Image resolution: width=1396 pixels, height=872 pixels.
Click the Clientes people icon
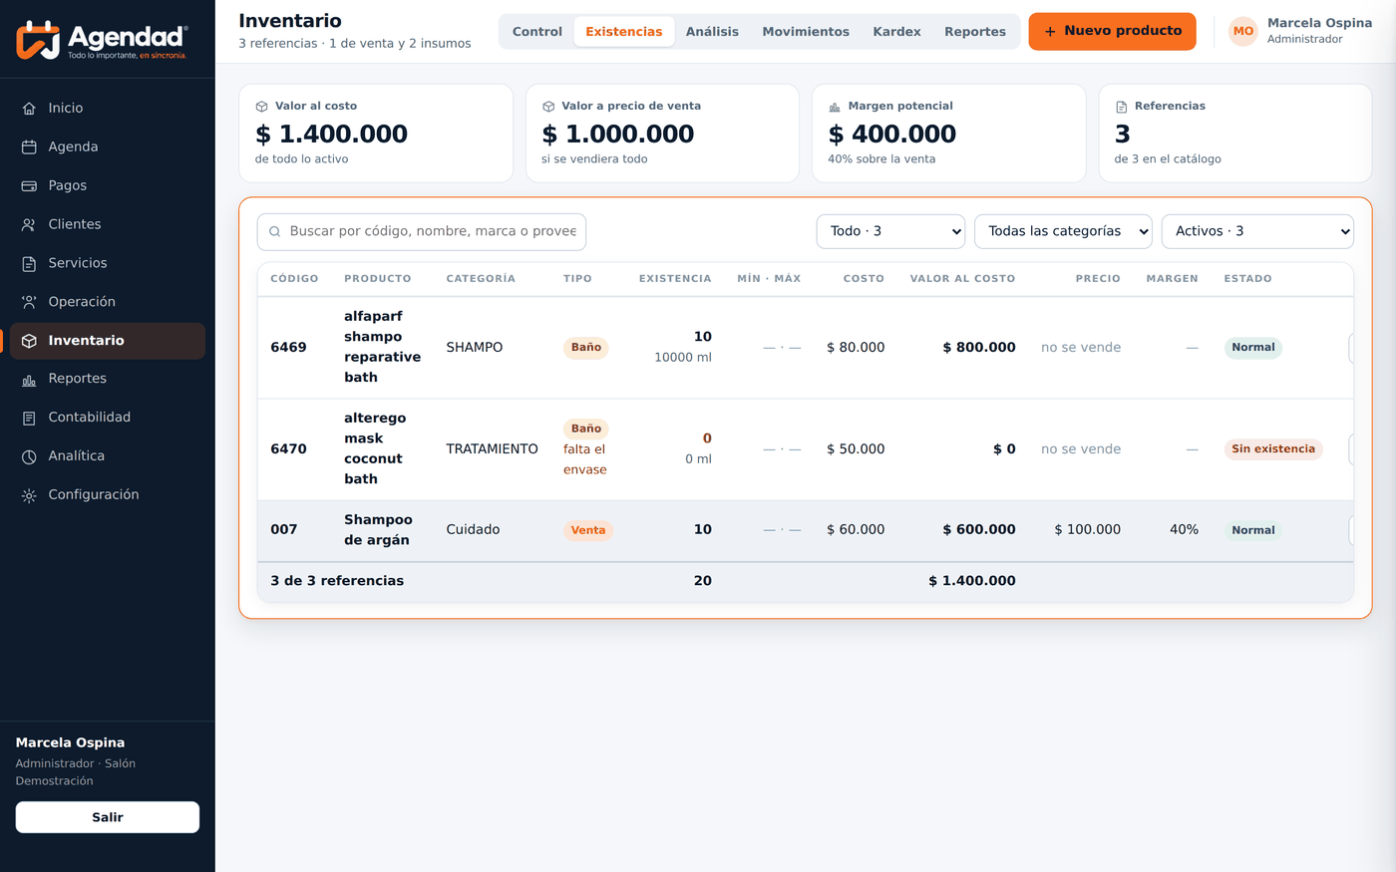pos(29,225)
